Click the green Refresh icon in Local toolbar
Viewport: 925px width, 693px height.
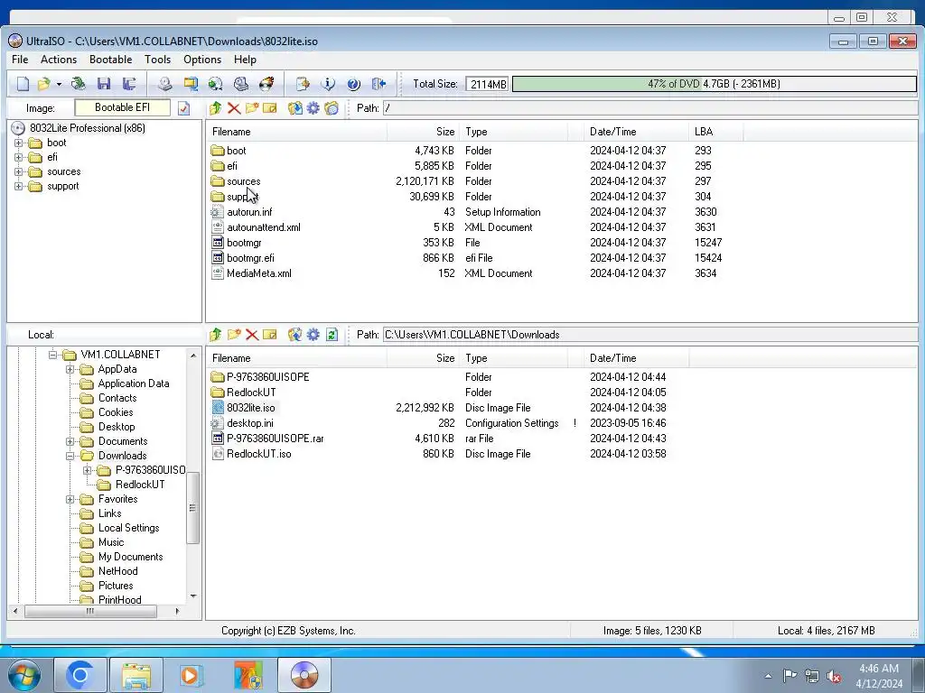point(332,334)
